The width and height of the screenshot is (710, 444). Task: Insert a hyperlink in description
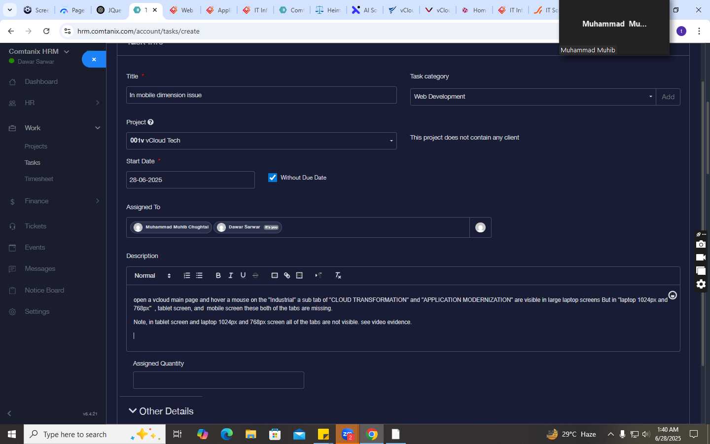pos(287,275)
